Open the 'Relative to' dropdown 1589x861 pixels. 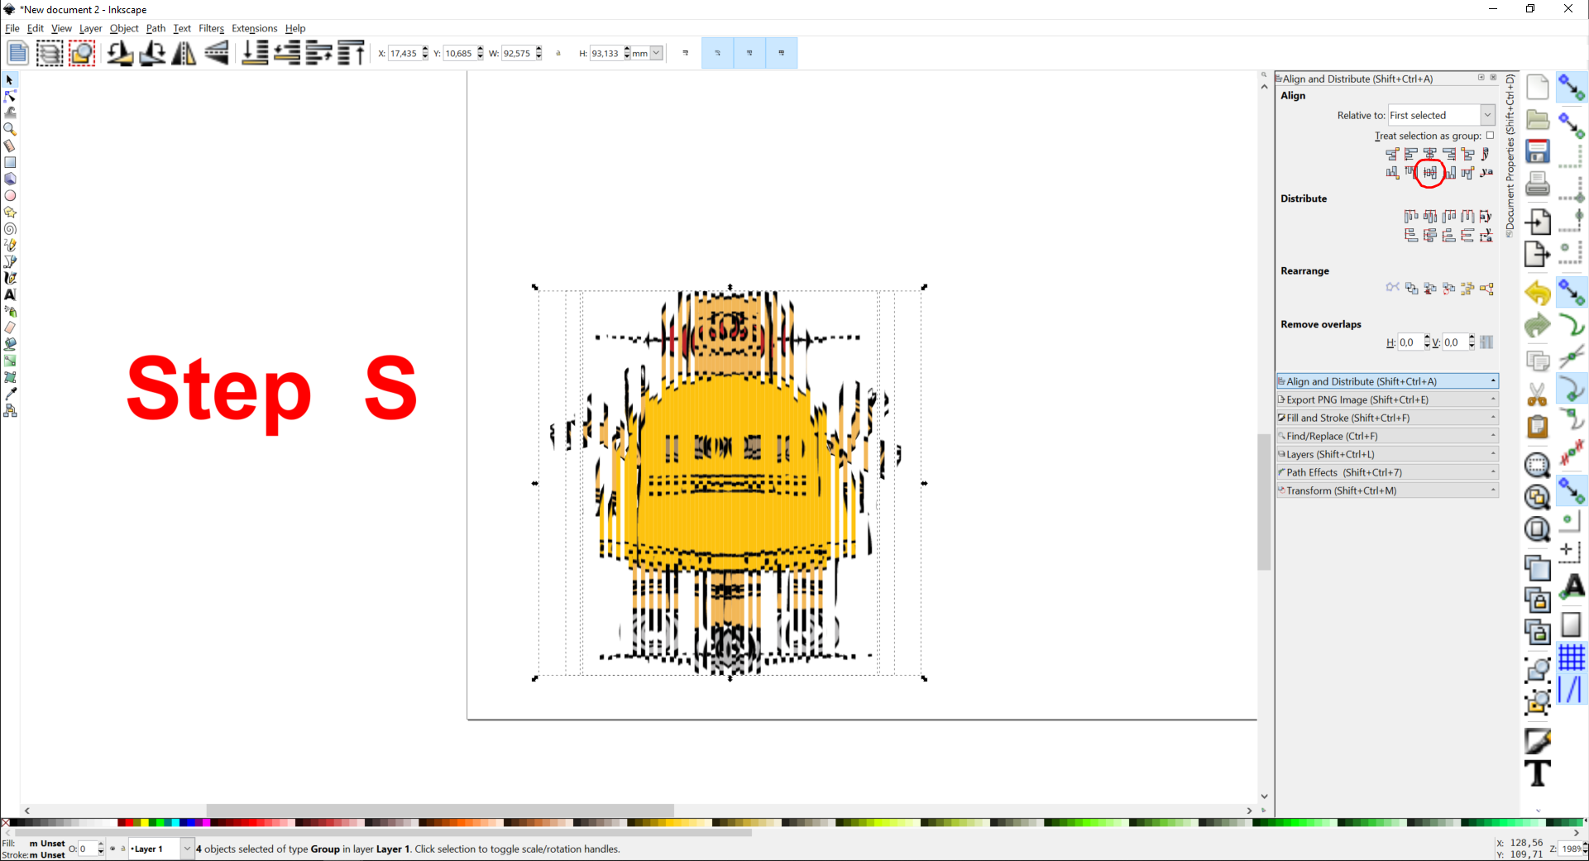[1442, 115]
